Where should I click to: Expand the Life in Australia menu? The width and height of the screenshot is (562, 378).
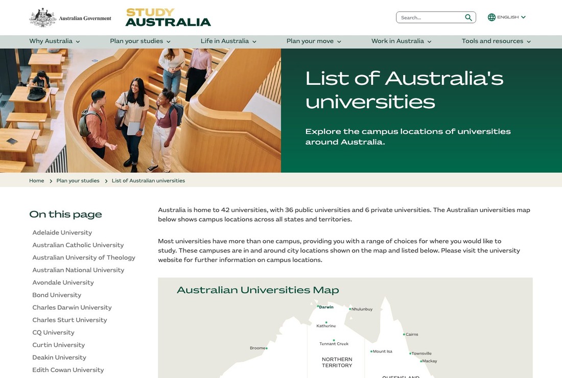228,41
